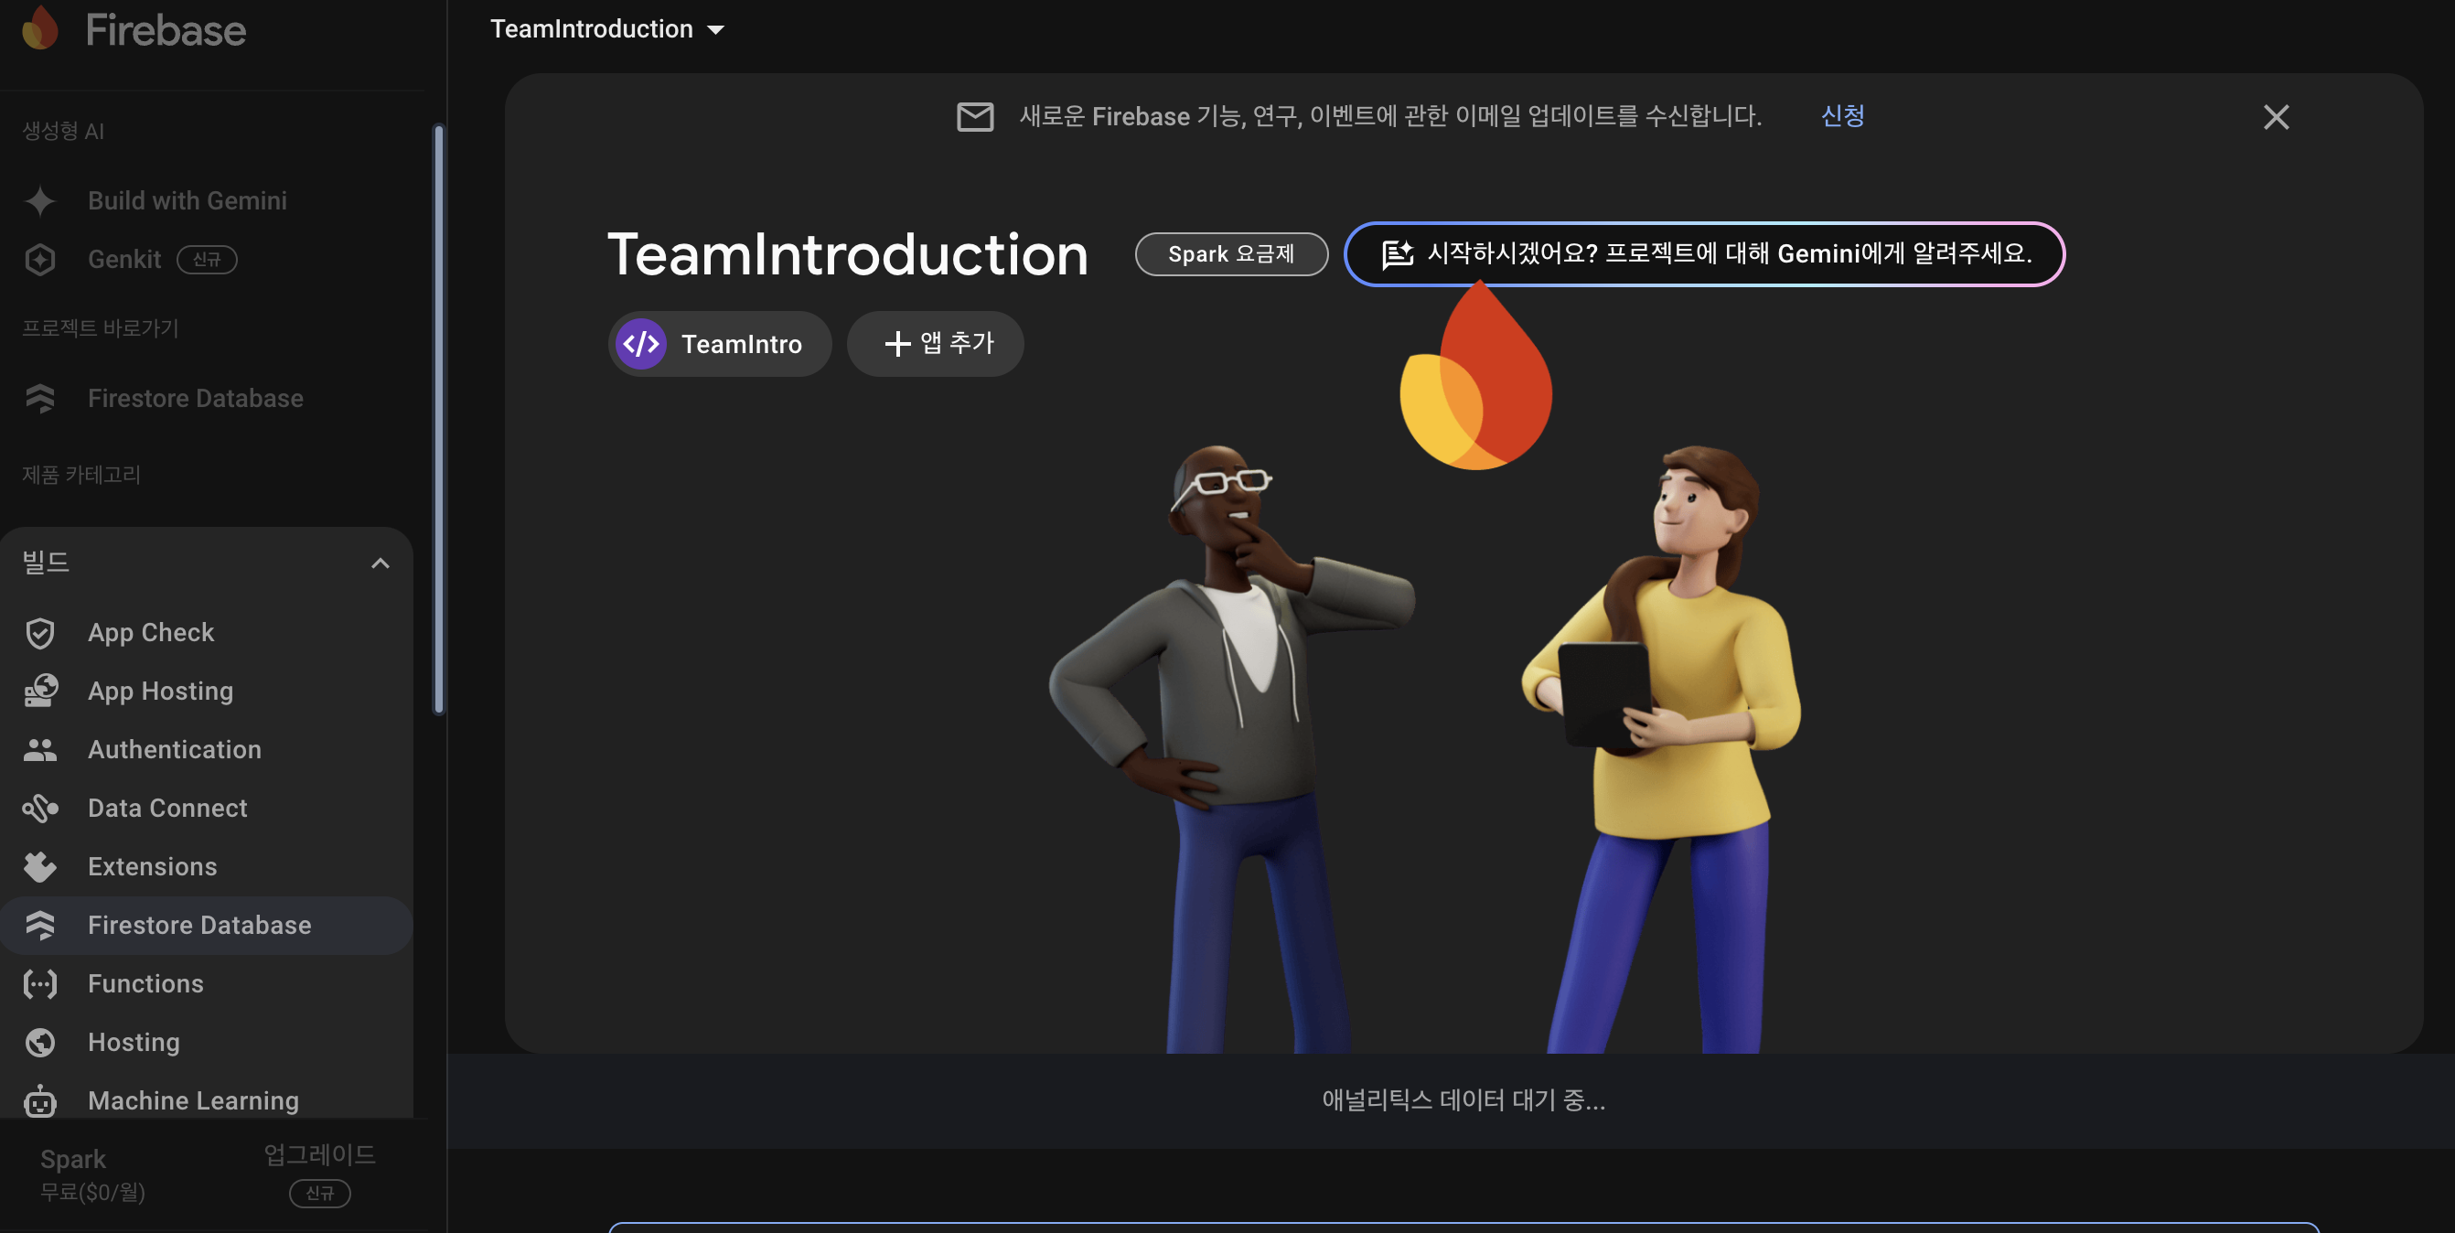The width and height of the screenshot is (2455, 1233).
Task: Click the Data Connect icon
Action: (40, 808)
